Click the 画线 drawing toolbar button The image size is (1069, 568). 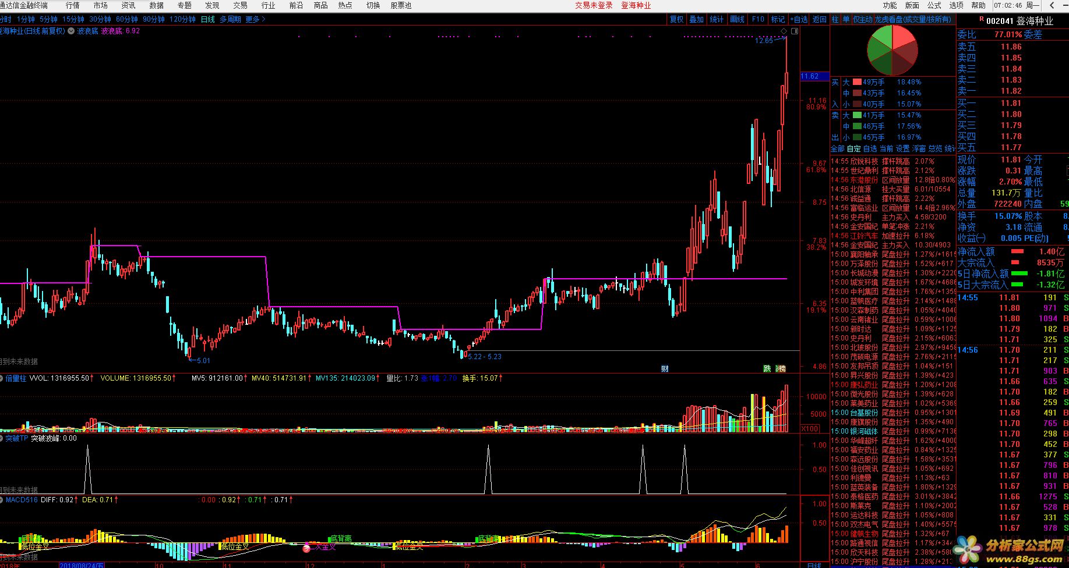[x=738, y=19]
